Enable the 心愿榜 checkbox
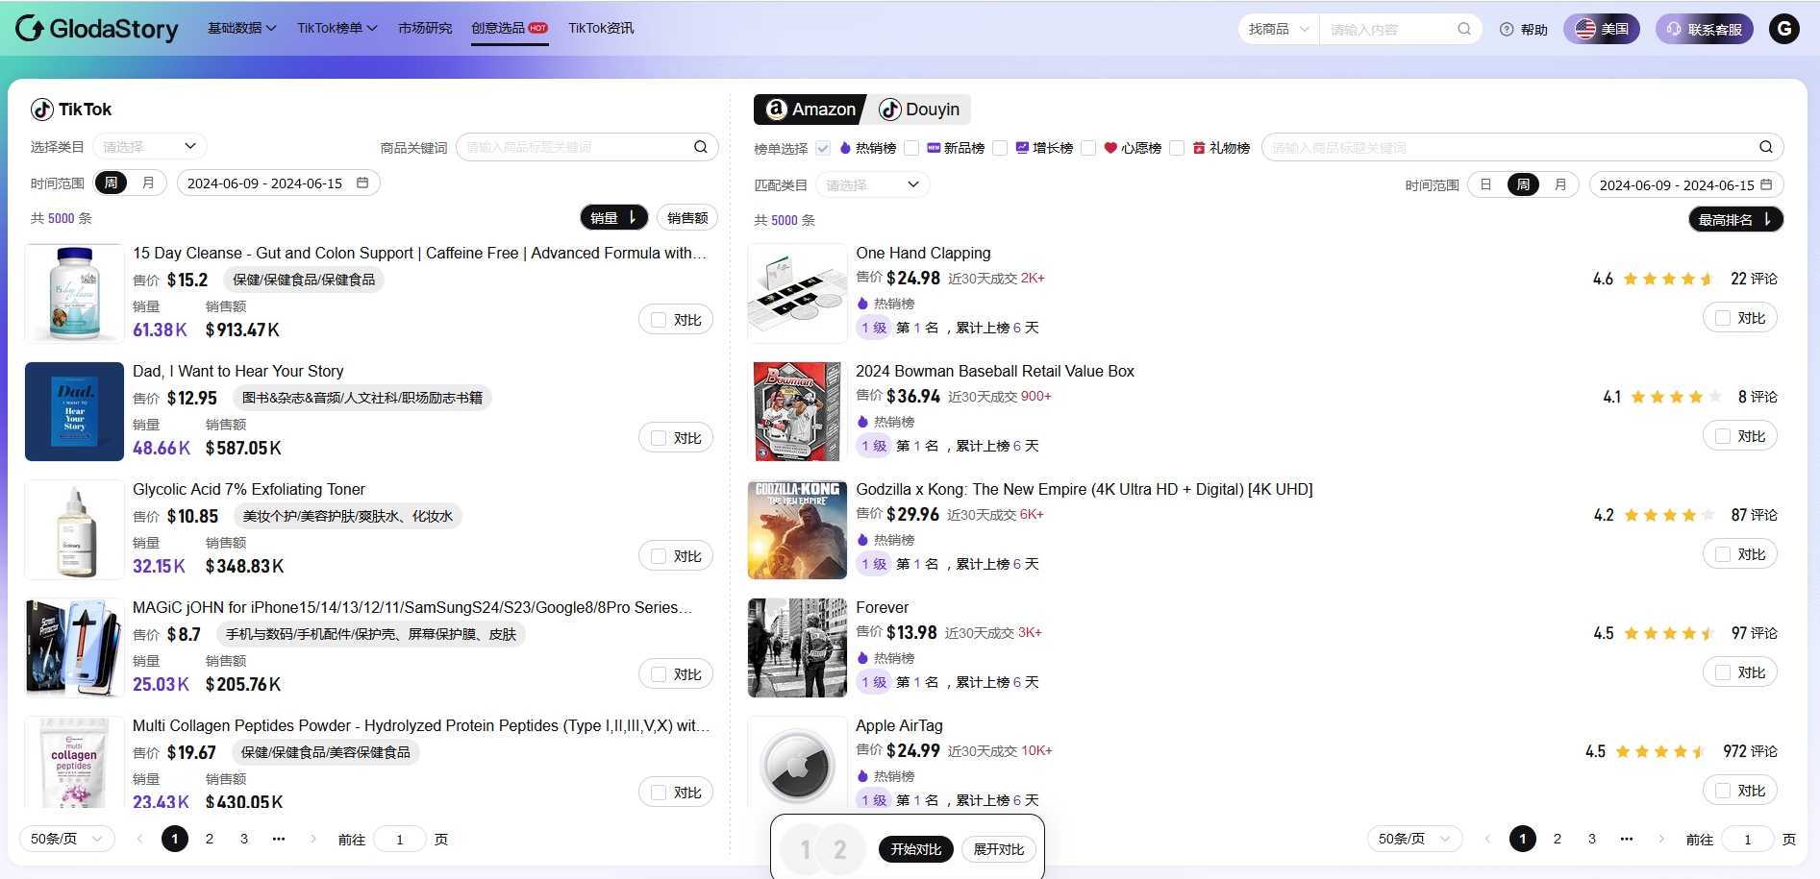The width and height of the screenshot is (1820, 879). tap(1088, 148)
